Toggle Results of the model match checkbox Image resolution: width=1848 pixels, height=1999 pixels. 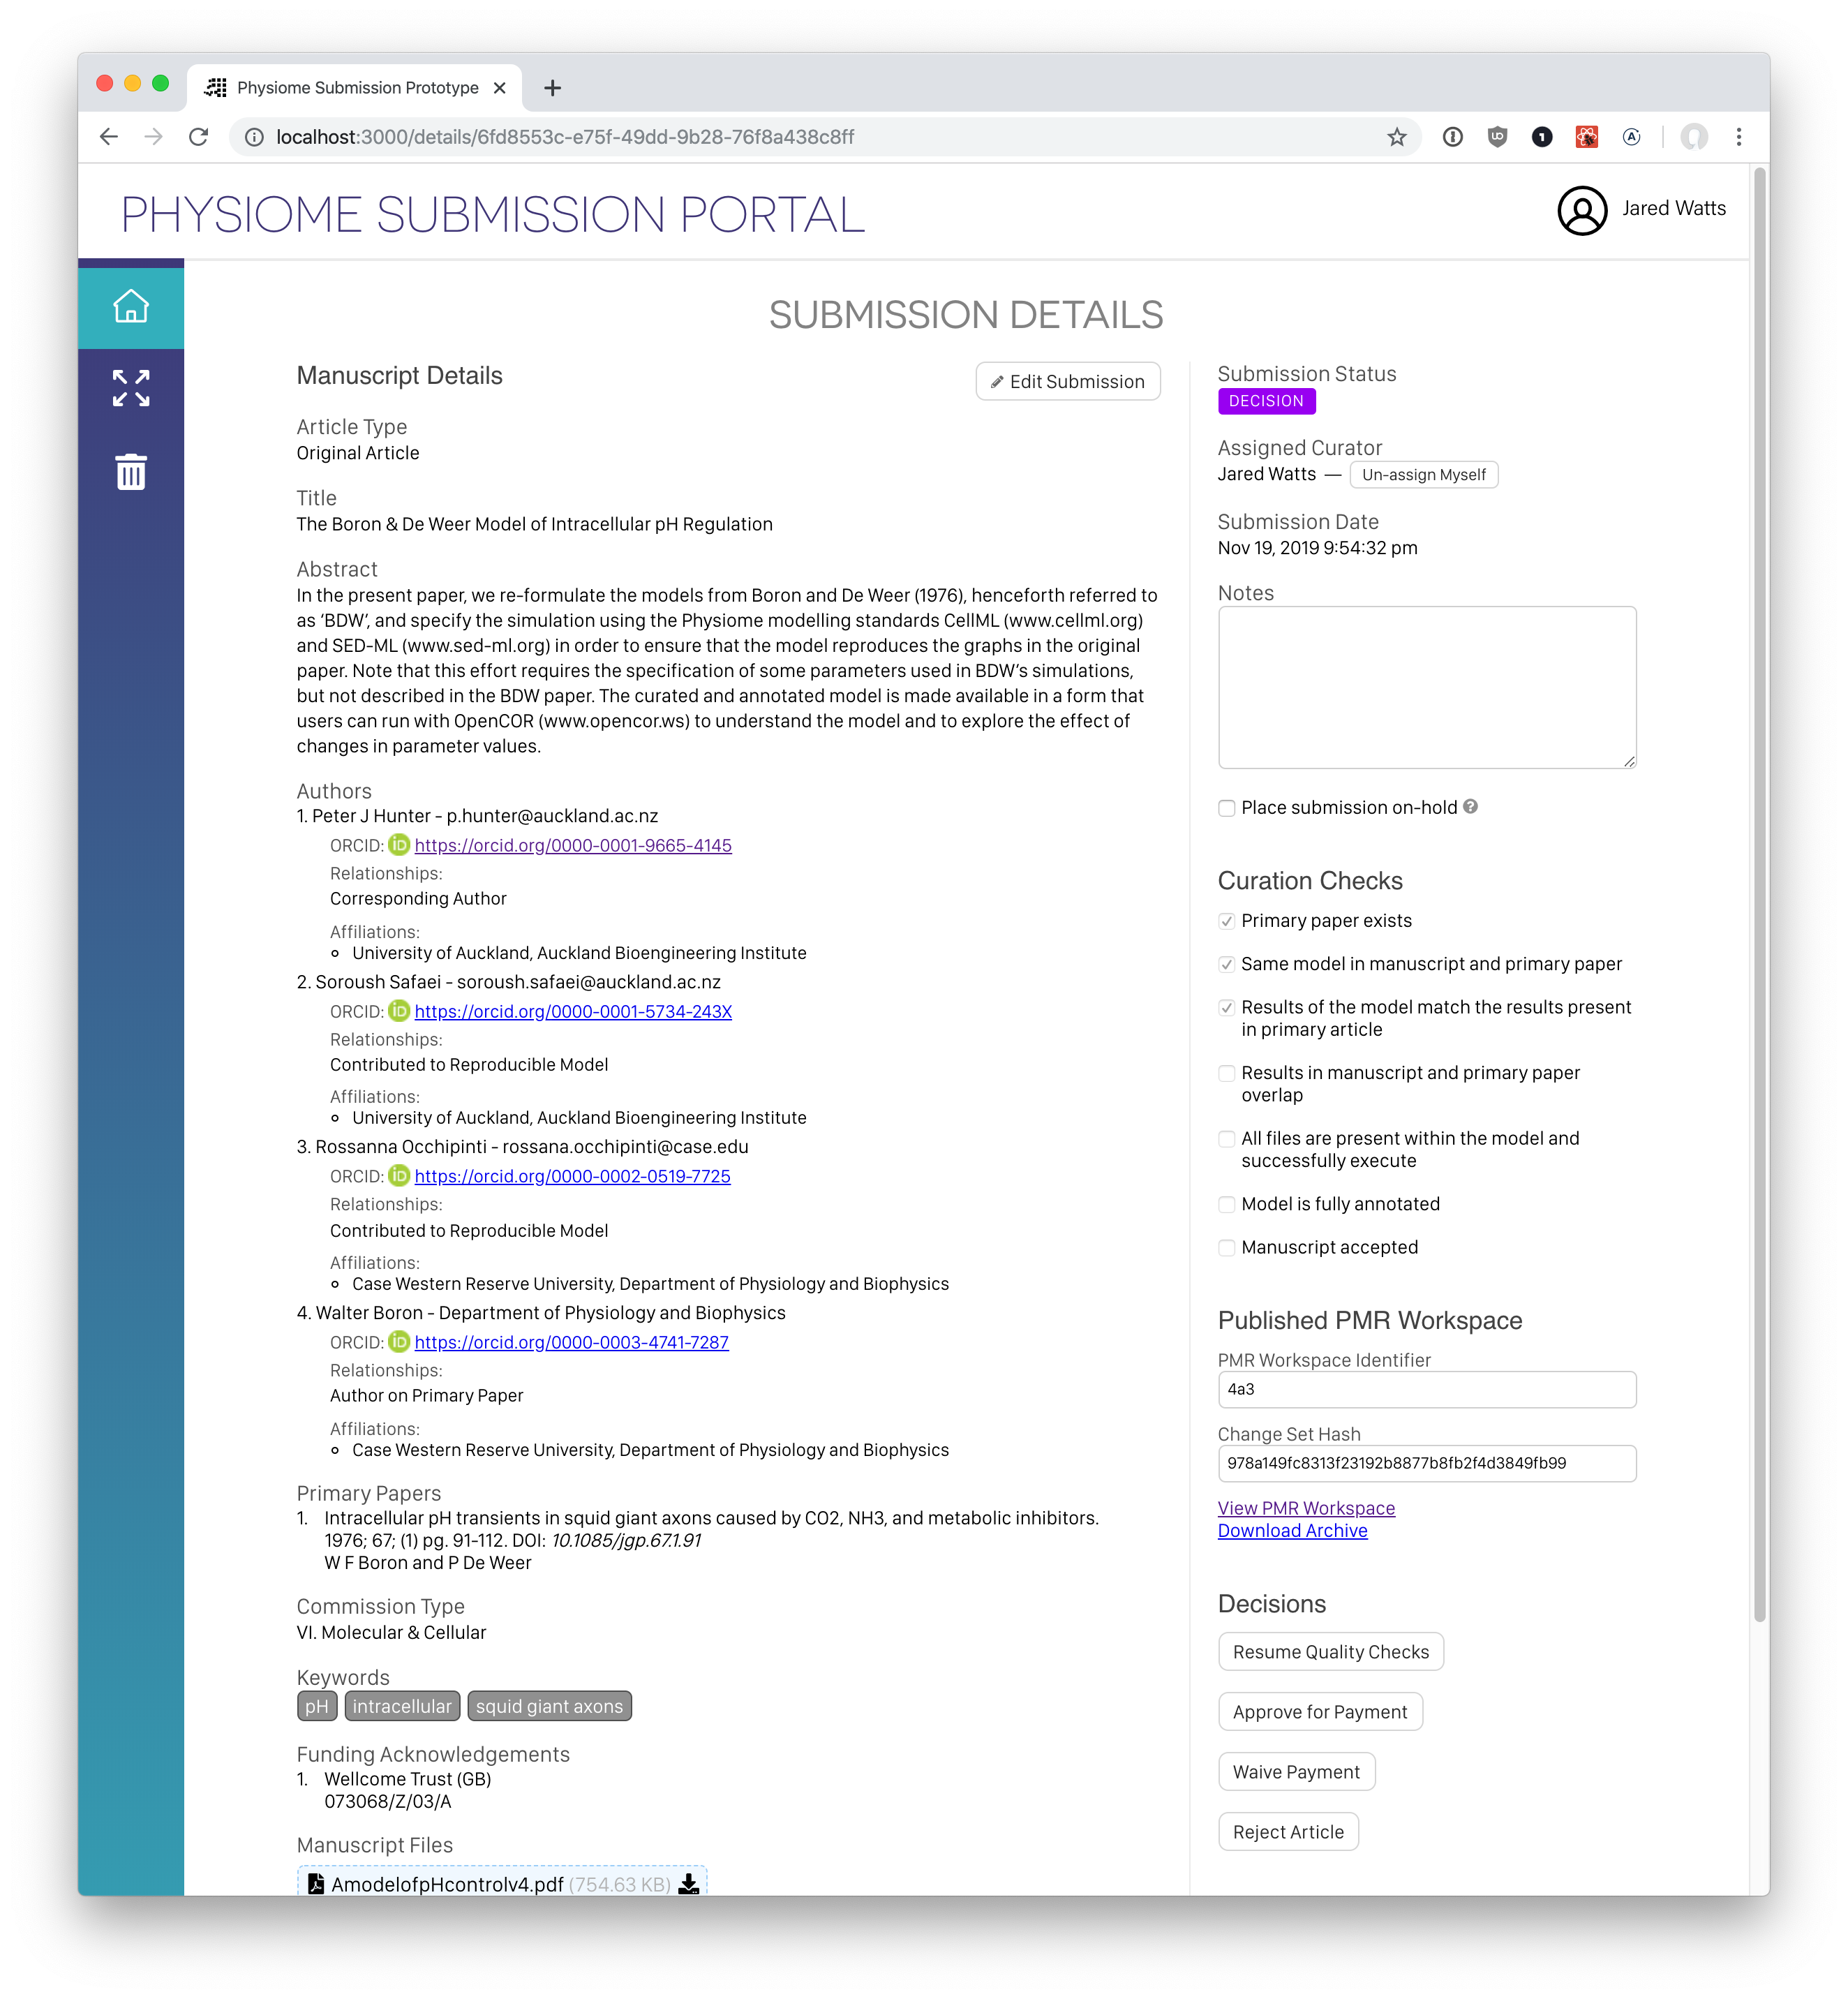coord(1226,1007)
